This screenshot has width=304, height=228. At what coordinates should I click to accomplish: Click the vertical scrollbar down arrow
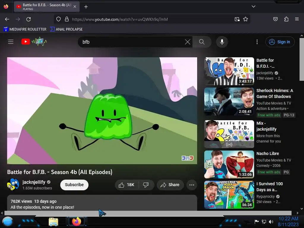coord(302,209)
